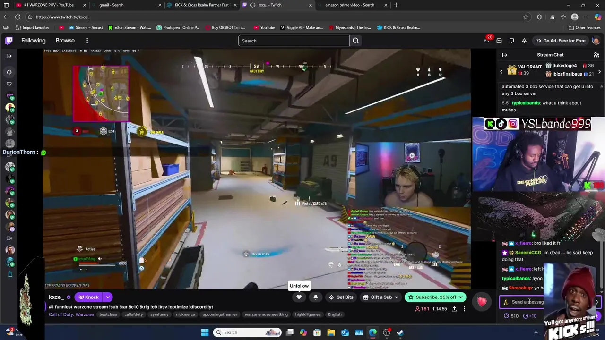Open the chat community users icon
Screen dimensions: 605x340
click(596, 55)
